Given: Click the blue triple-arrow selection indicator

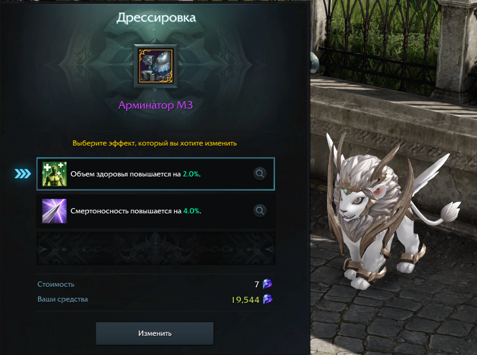Looking at the screenshot, I should (23, 174).
